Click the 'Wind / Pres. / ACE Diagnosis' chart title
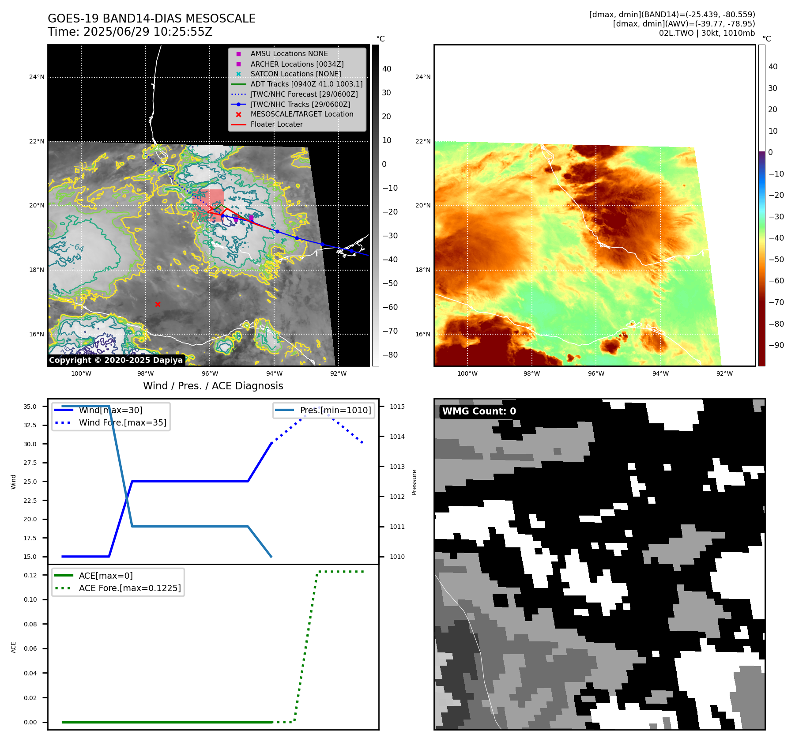Image resolution: width=795 pixels, height=746 pixels. click(213, 386)
